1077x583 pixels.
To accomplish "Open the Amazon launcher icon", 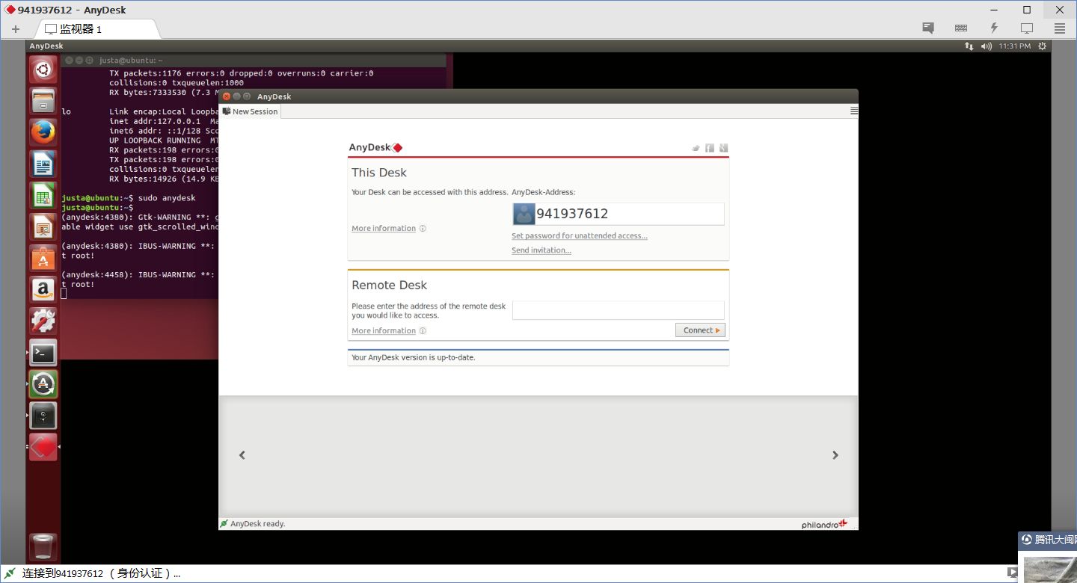I will [x=43, y=290].
